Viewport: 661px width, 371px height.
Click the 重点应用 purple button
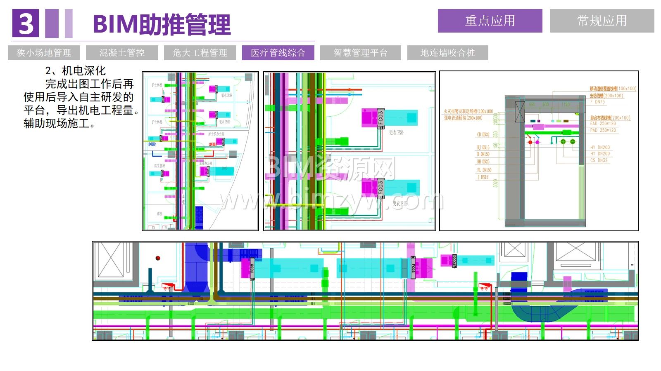[490, 21]
